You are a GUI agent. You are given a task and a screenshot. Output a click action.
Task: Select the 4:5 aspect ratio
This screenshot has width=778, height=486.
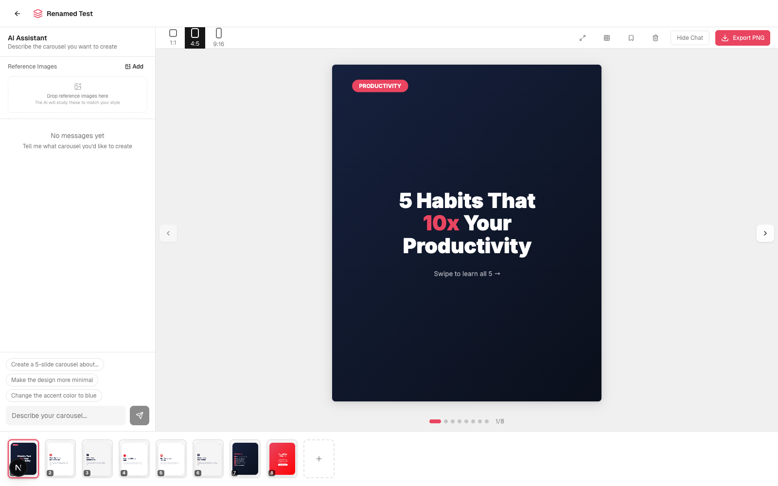[195, 37]
